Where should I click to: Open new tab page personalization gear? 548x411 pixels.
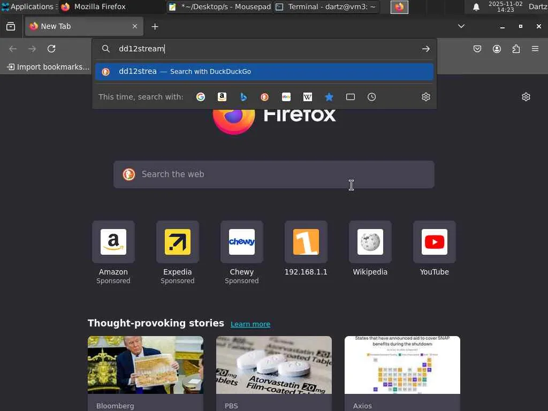(526, 97)
